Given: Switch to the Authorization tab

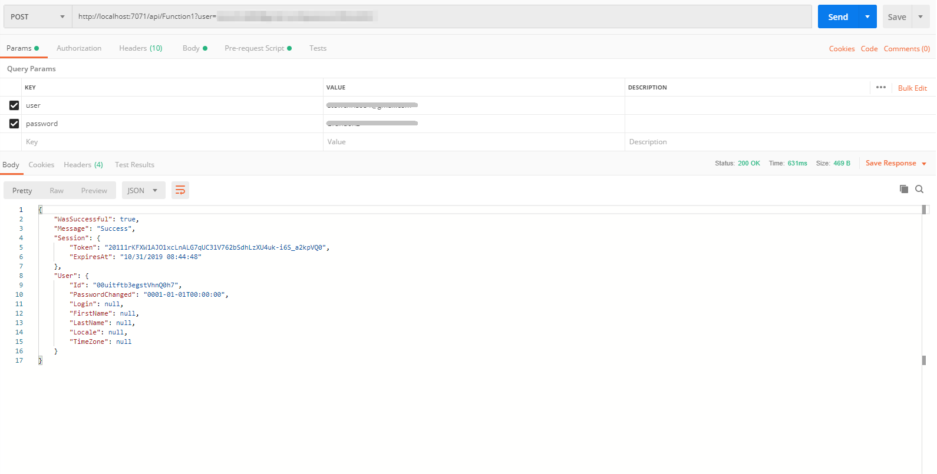Looking at the screenshot, I should (79, 48).
